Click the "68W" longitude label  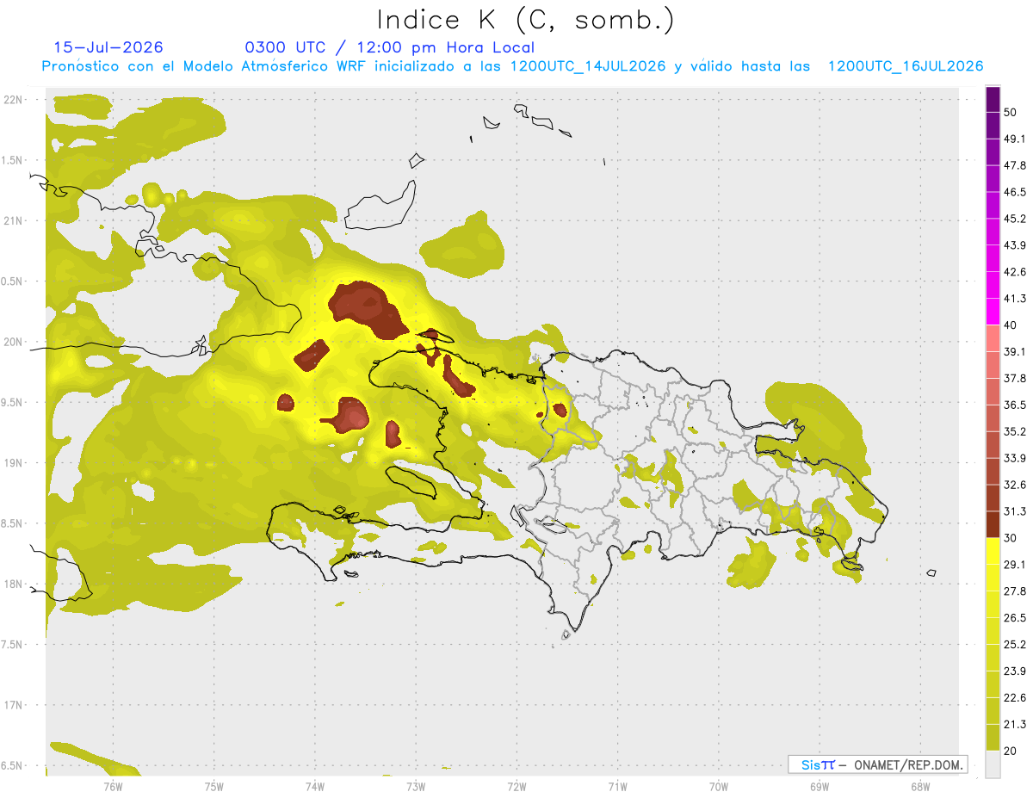(920, 786)
